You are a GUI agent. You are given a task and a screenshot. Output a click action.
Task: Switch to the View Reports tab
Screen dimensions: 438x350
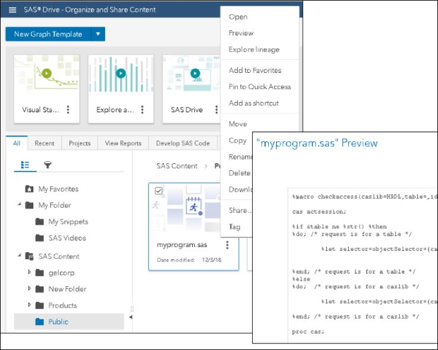tap(123, 143)
